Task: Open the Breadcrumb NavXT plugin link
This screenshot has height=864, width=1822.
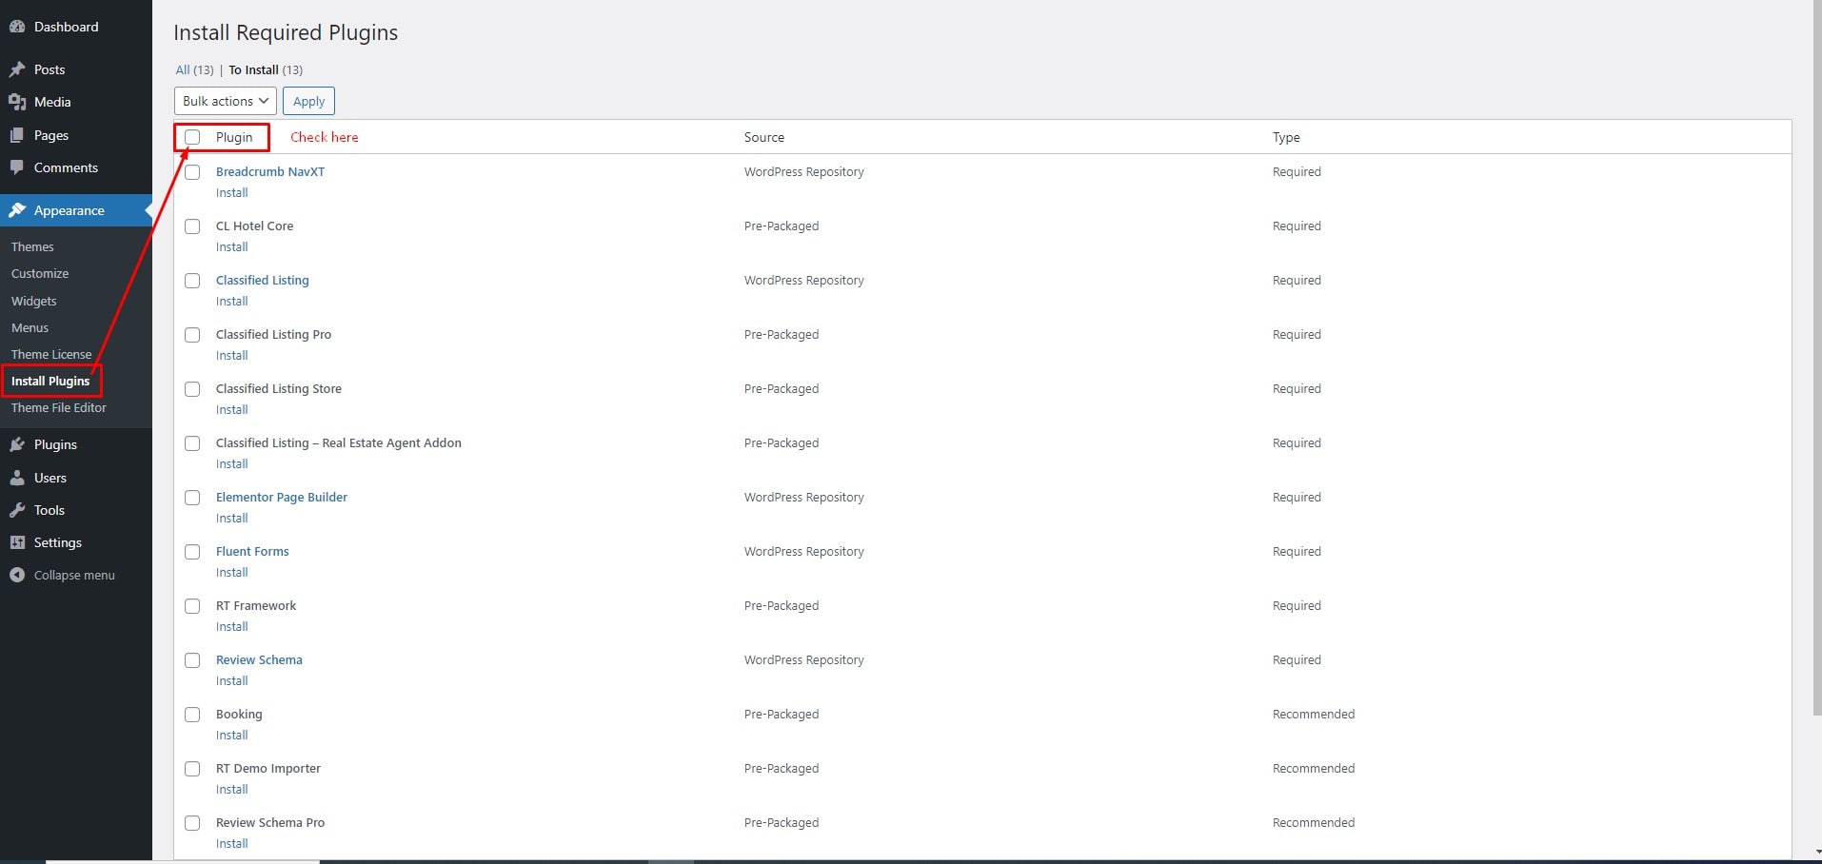Action: click(270, 171)
